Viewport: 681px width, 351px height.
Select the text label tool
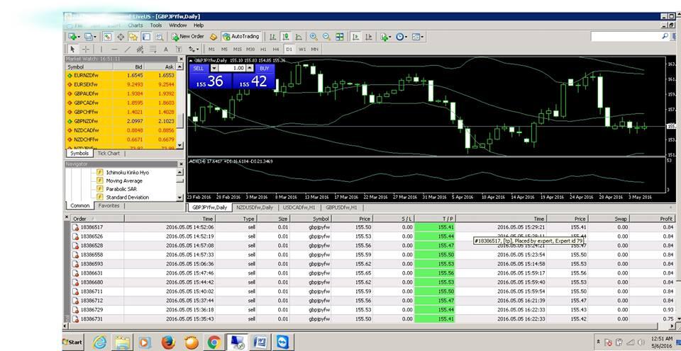pos(179,49)
